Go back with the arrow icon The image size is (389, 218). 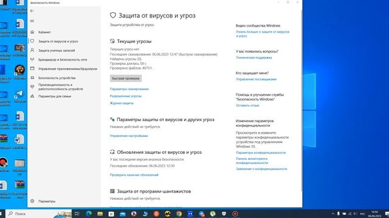32,11
